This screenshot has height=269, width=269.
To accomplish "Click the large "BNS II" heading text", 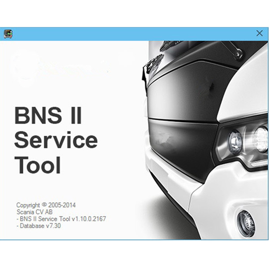I will (x=48, y=115).
